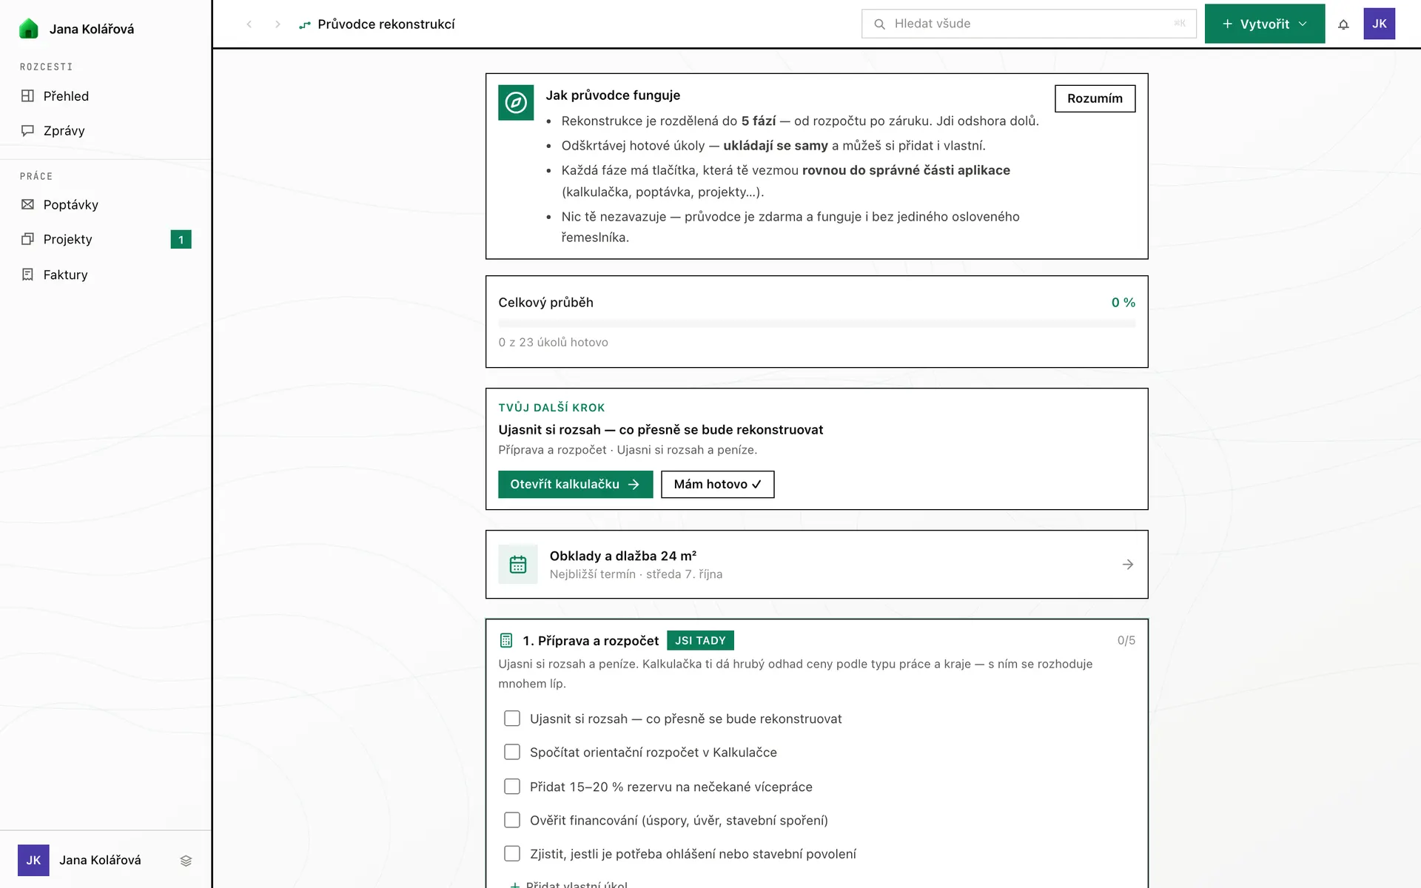Click the compass icon in guide info card
This screenshot has height=888, width=1421.
click(x=516, y=102)
